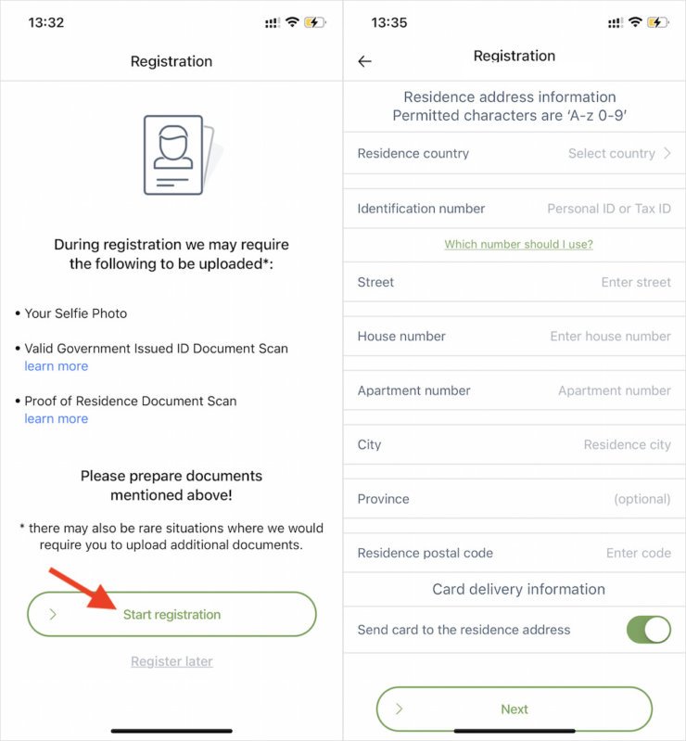Image resolution: width=686 pixels, height=741 pixels.
Task: Tap the chevron inside Start registration button
Action: pyautogui.click(x=53, y=614)
